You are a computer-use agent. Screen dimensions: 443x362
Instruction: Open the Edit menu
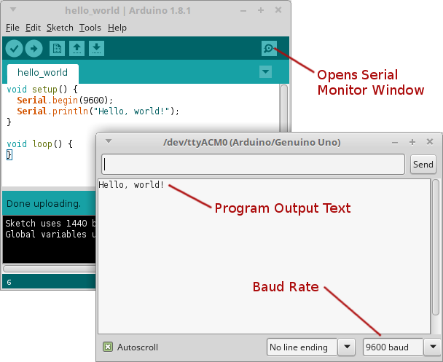(33, 28)
